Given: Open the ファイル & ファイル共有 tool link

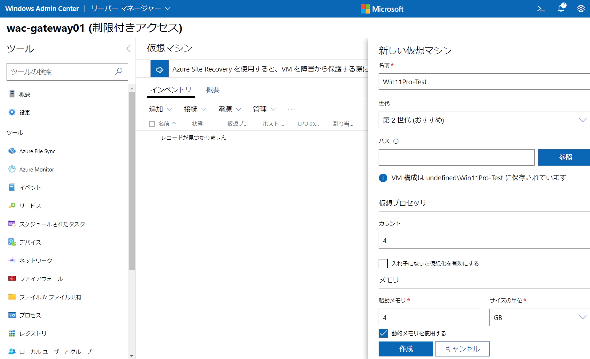Looking at the screenshot, I should coord(50,297).
